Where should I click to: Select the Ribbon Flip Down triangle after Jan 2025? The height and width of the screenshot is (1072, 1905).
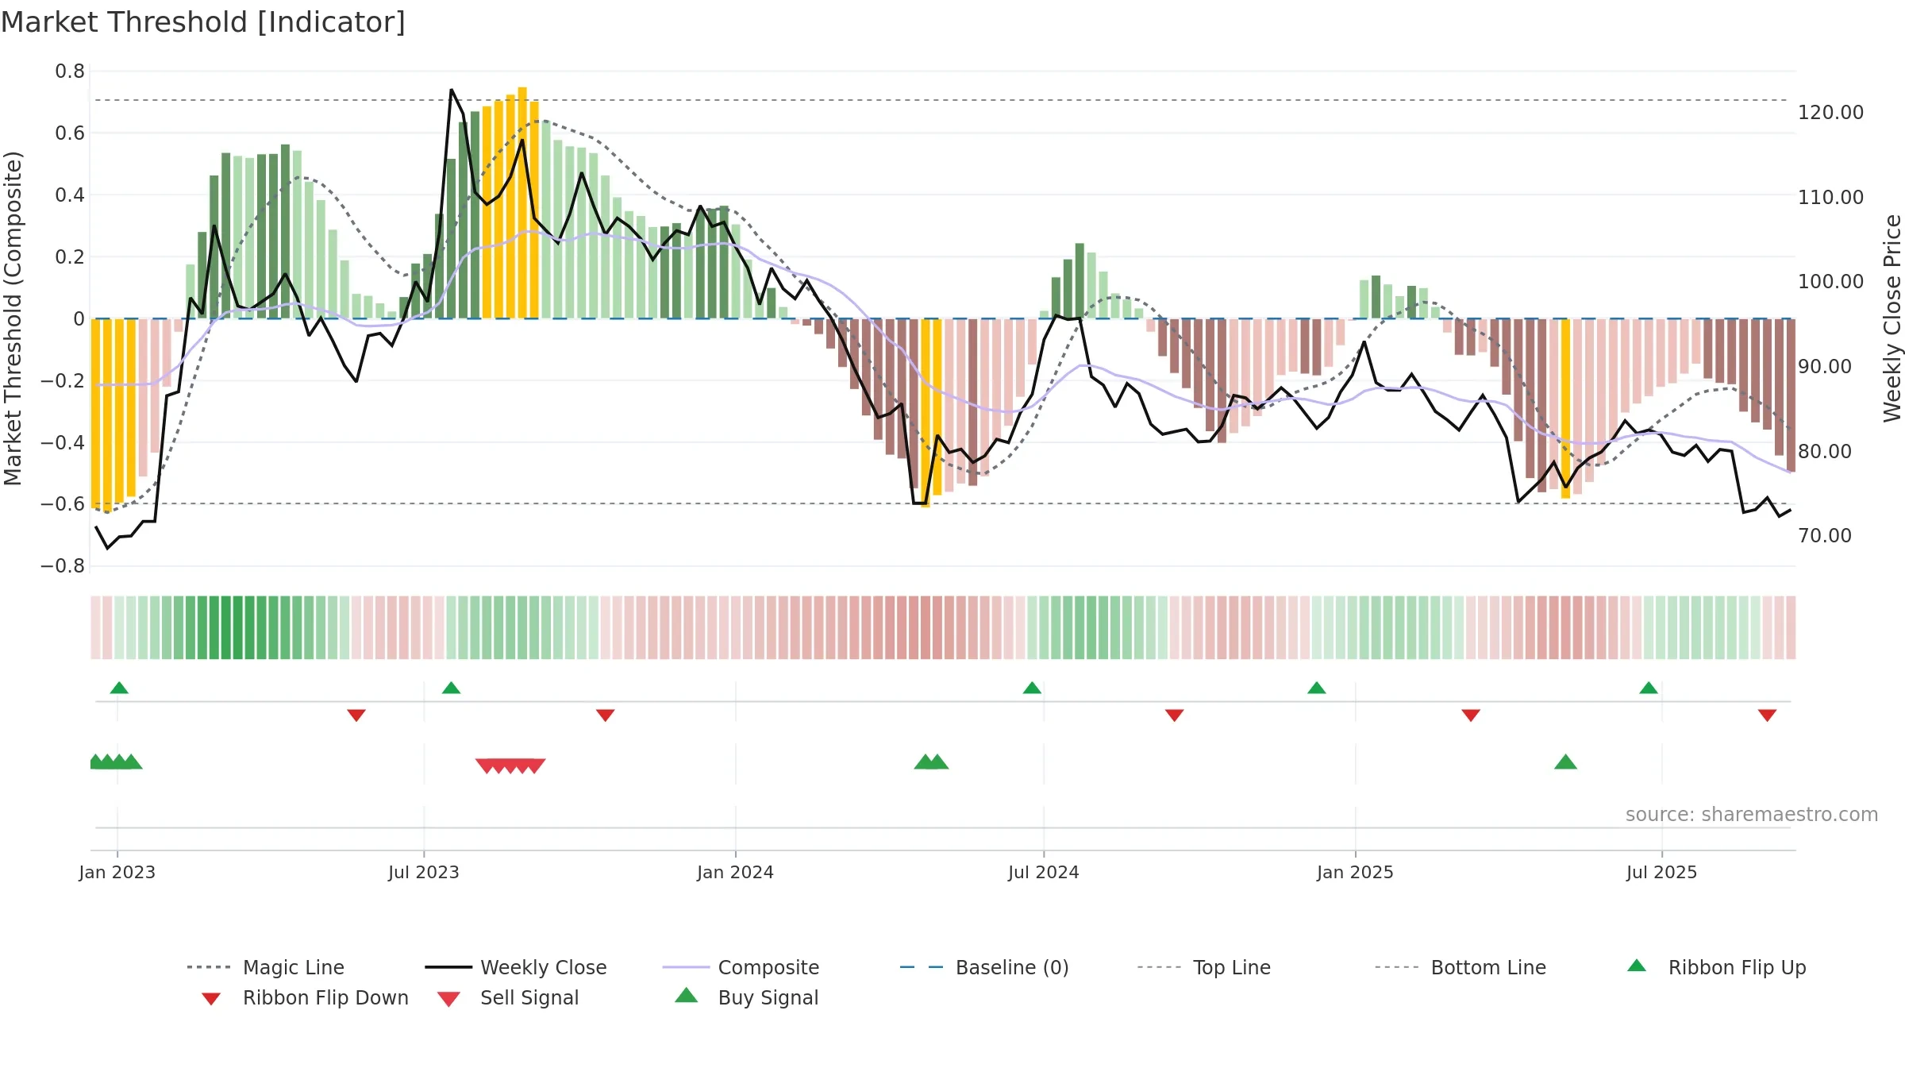(1471, 715)
